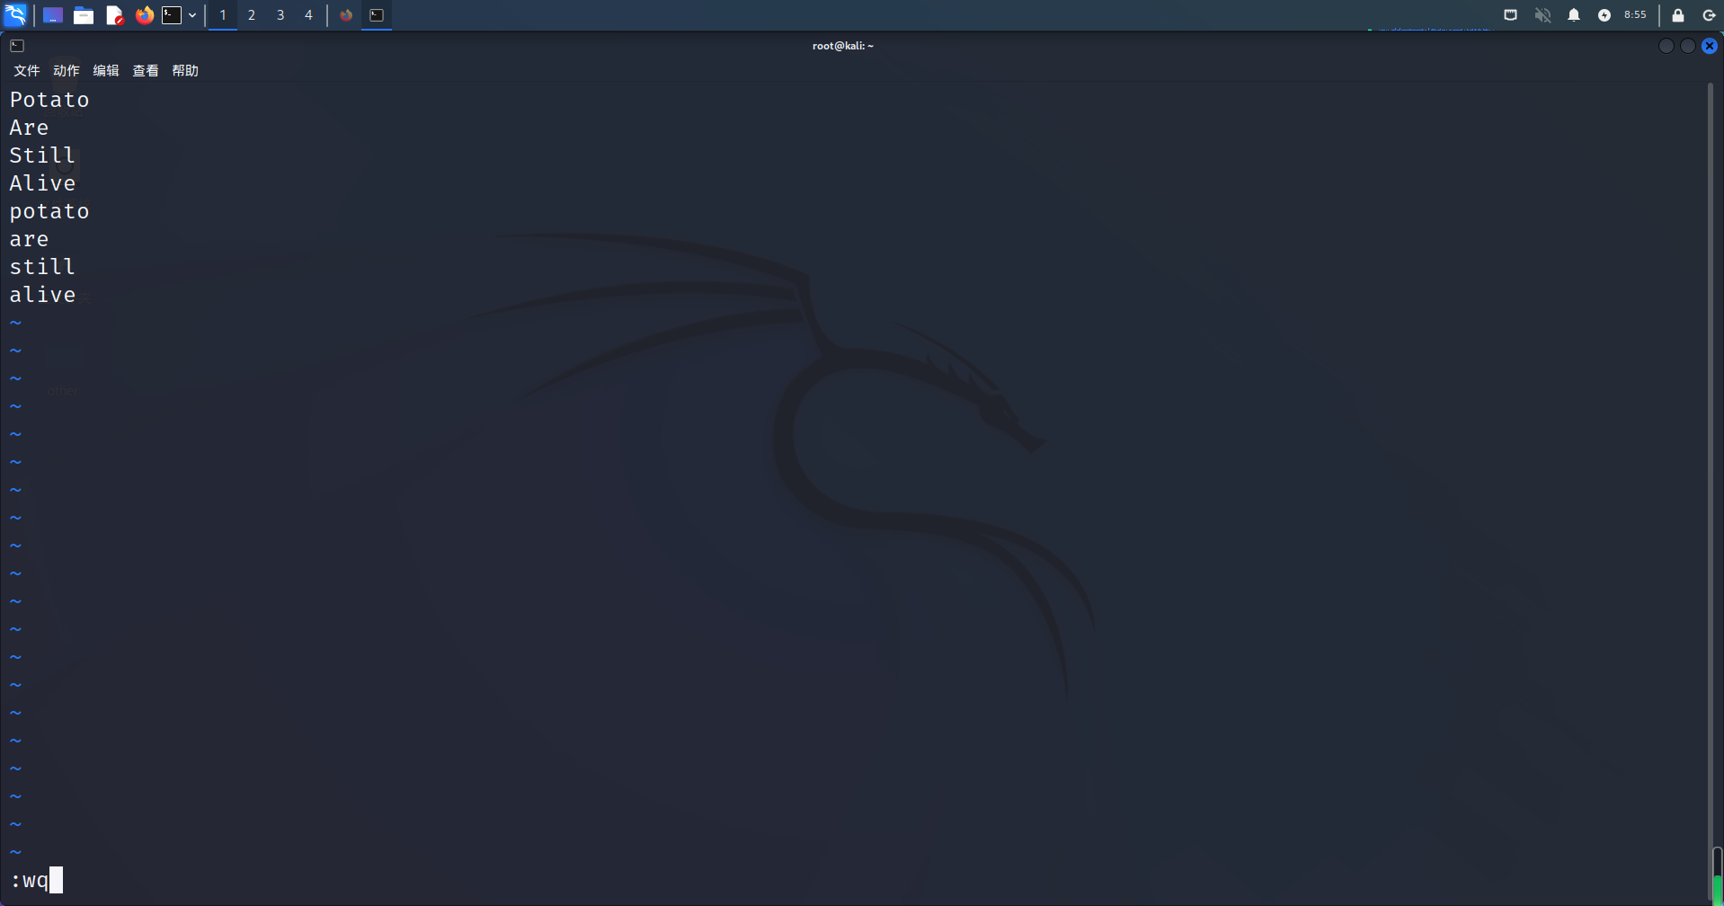1724x906 pixels.
Task: Switch to workspace 1
Action: tap(223, 15)
